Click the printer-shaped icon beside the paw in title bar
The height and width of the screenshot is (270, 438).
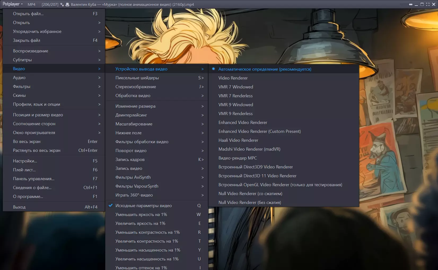click(x=67, y=4)
